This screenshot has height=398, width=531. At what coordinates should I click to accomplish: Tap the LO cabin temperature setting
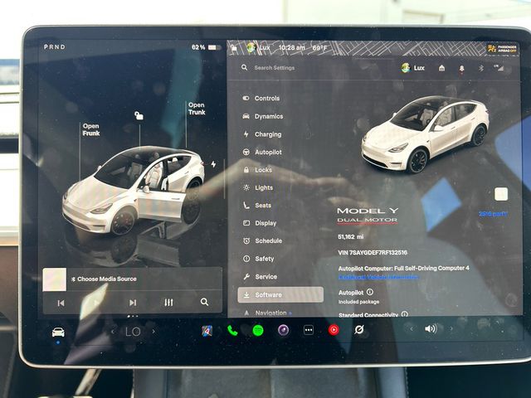133,332
